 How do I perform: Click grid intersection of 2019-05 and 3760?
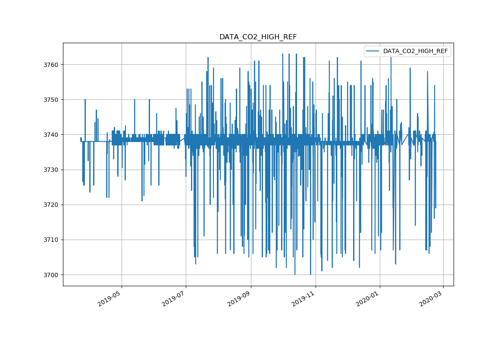click(122, 65)
